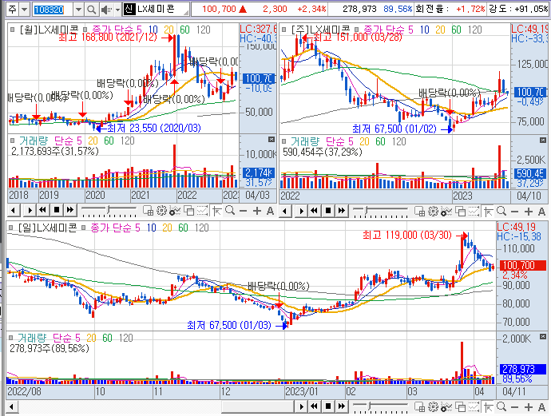
Task: Click the stock code input field 108320
Action: click(x=53, y=10)
